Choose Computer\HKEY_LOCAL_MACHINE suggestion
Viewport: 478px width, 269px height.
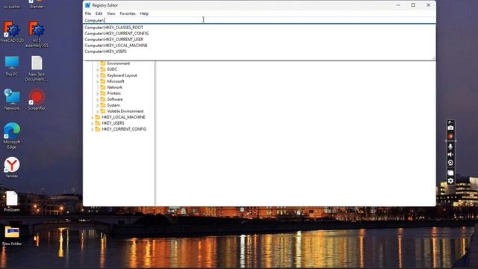(259, 45)
